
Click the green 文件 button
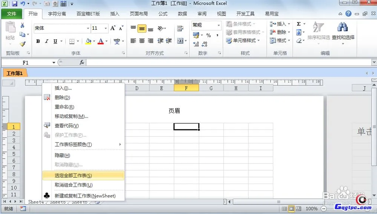pyautogui.click(x=12, y=14)
